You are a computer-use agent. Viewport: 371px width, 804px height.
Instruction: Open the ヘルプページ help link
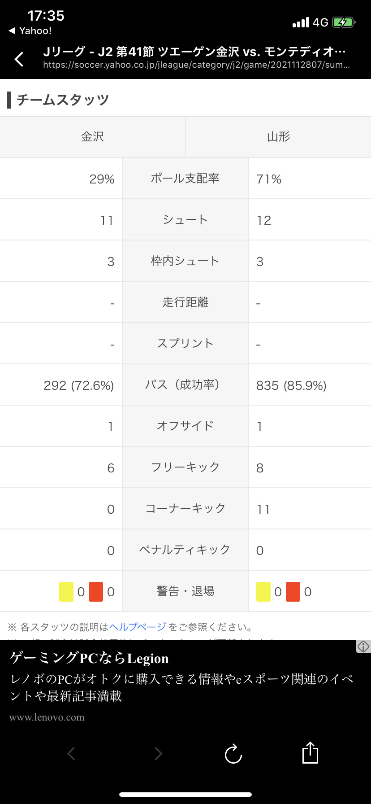point(138,627)
